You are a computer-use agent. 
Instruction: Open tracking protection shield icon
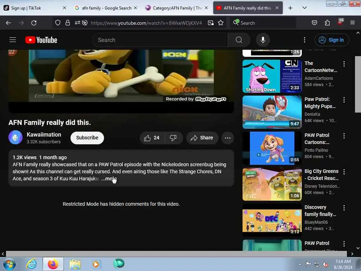coord(57,23)
